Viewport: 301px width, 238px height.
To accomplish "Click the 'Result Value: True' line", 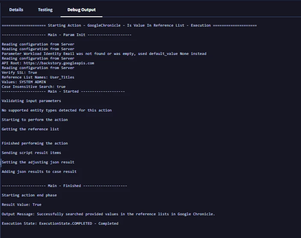I will [x=21, y=205].
